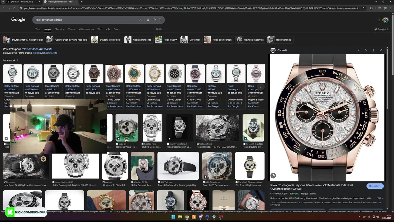The image size is (394, 222).
Task: Expand the Plus description in the preview panel
Action: coord(380,198)
